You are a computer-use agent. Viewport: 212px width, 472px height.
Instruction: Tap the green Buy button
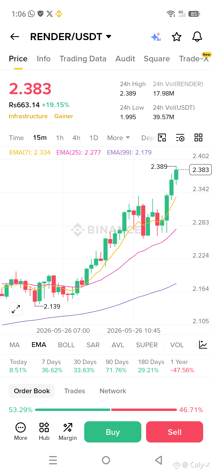click(x=113, y=432)
